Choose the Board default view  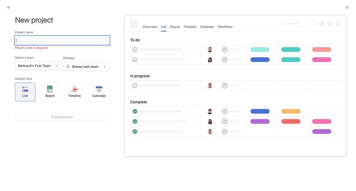[x=50, y=92]
